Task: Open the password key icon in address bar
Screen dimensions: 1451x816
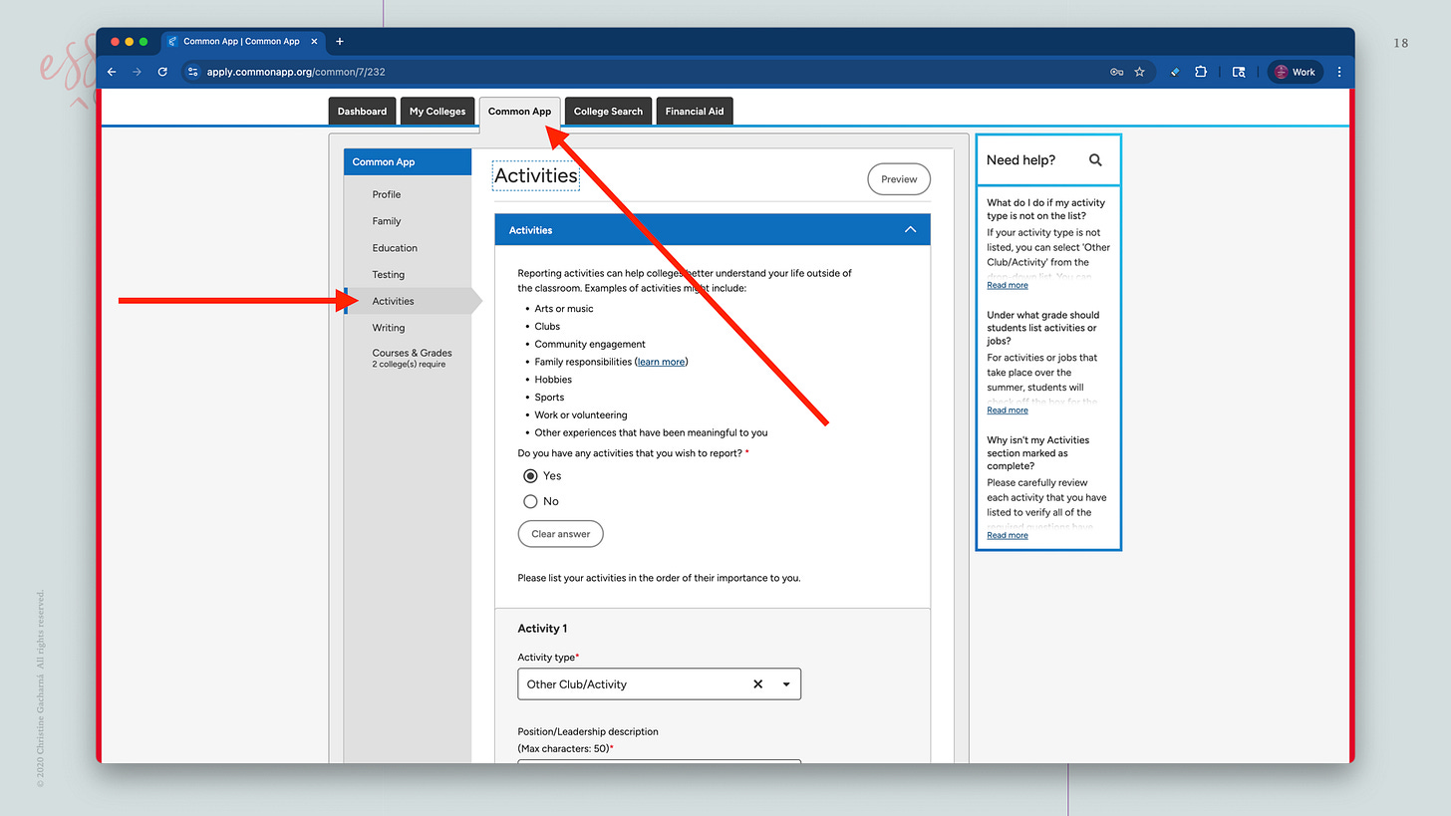Action: [x=1117, y=72]
